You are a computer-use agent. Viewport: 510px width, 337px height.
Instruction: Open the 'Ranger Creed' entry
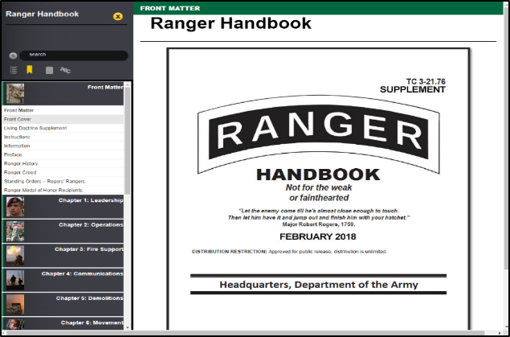[x=63, y=172]
